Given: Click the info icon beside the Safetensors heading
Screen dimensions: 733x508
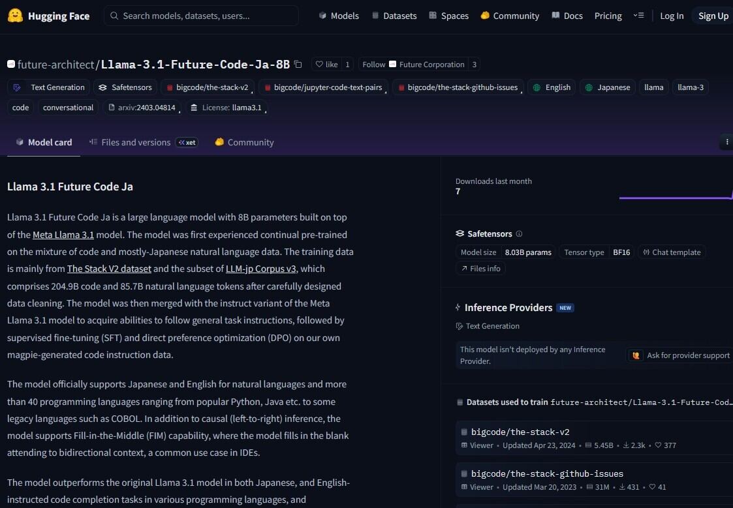Looking at the screenshot, I should [x=519, y=233].
